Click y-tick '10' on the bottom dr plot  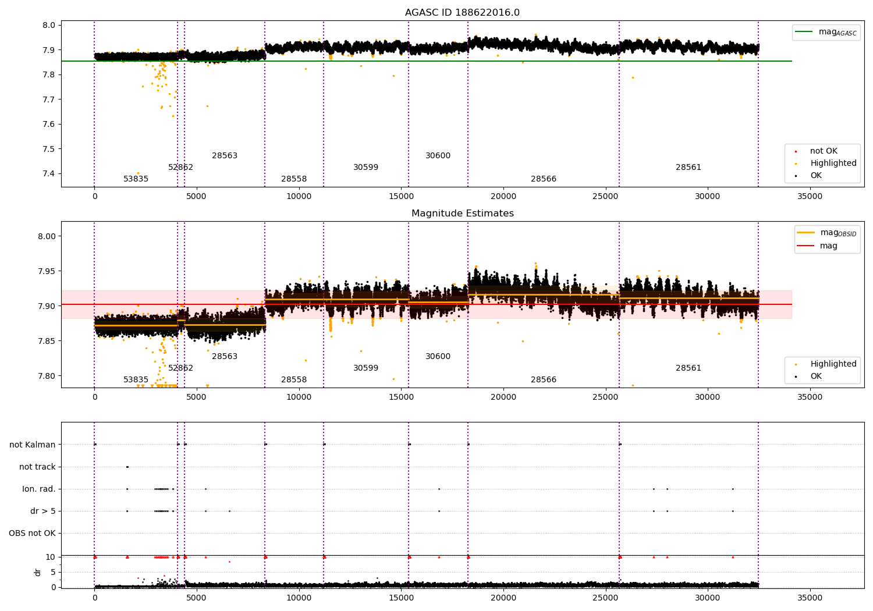point(51,557)
